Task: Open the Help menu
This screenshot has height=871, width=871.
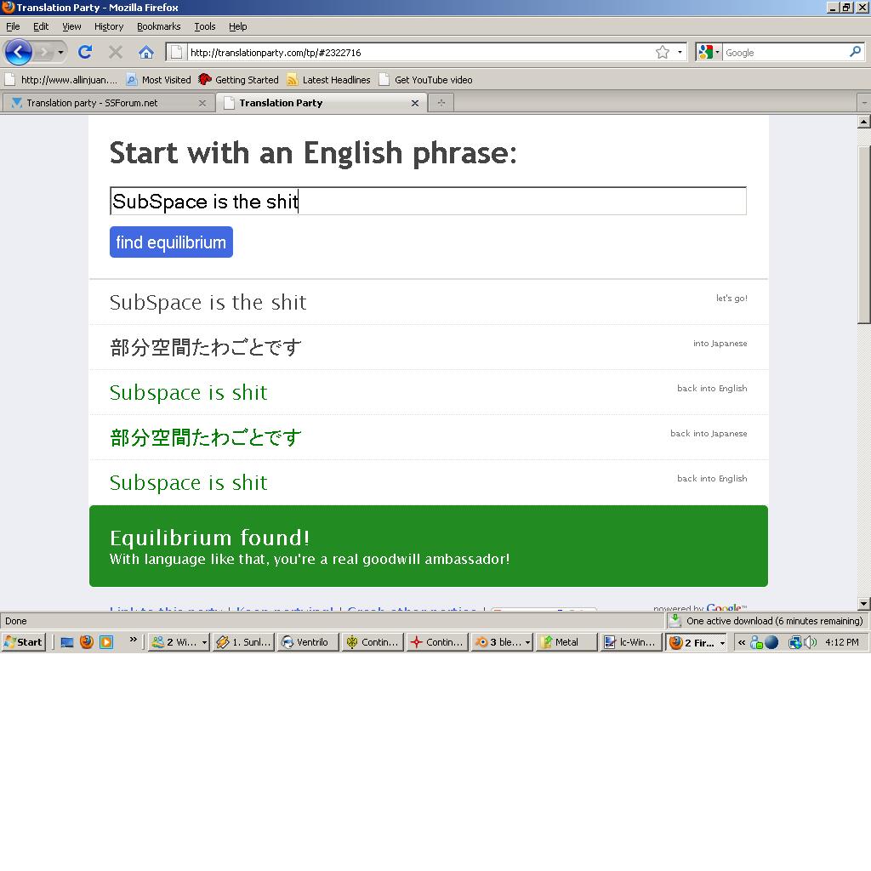Action: (x=238, y=26)
